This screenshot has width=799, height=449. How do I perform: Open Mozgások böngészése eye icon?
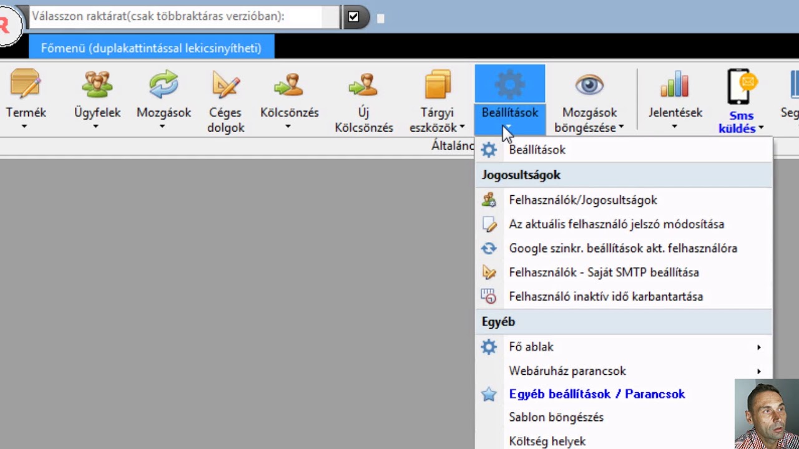click(589, 84)
